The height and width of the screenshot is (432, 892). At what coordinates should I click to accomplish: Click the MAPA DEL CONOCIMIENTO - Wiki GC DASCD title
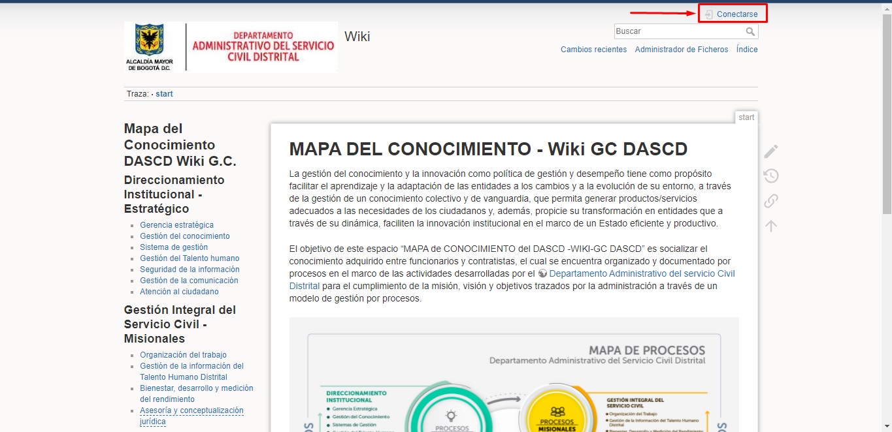pos(488,149)
